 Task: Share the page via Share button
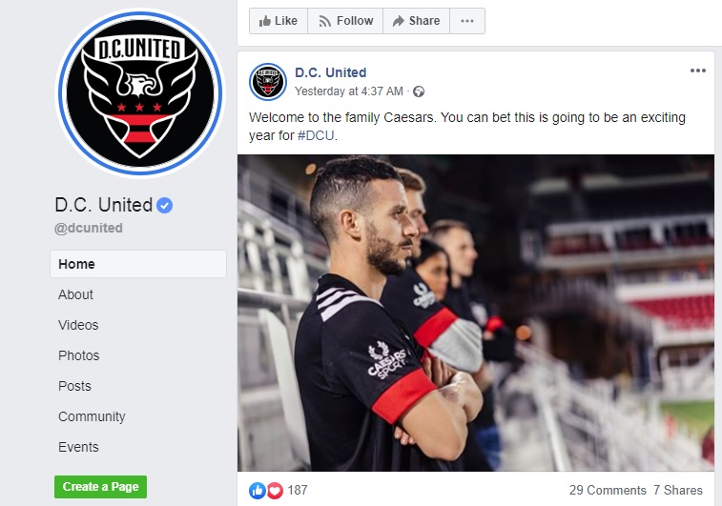pyautogui.click(x=416, y=21)
